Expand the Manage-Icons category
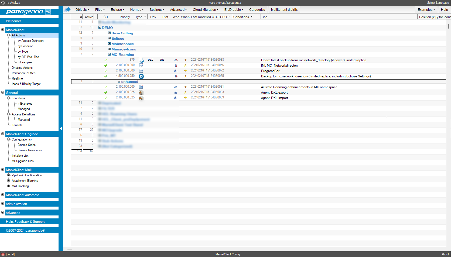The image size is (451, 257). 109,49
